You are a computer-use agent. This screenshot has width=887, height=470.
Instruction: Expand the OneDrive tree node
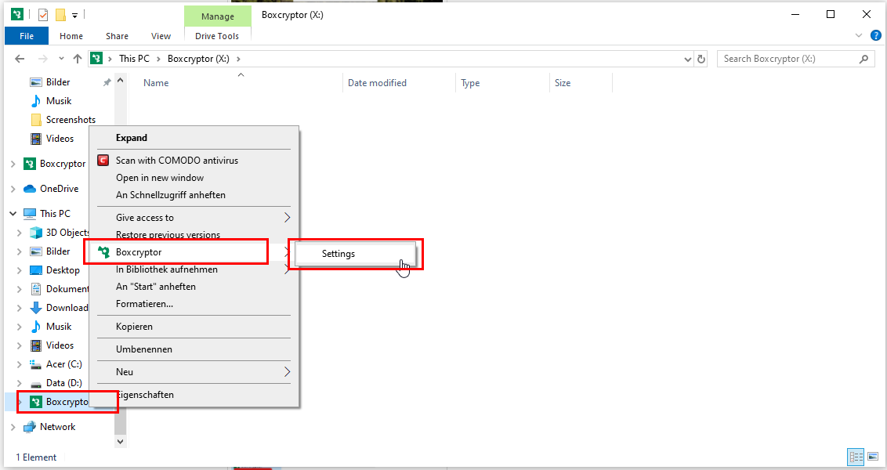point(13,189)
